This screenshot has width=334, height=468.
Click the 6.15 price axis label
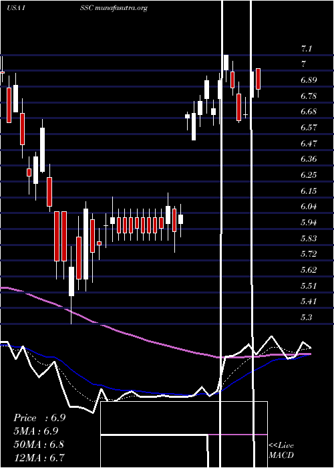tap(309, 191)
